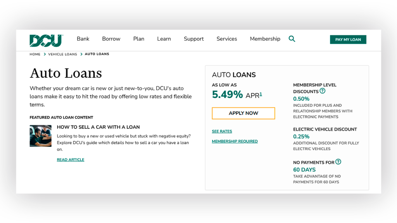
Task: Follow the Read Article link
Action: (x=71, y=160)
